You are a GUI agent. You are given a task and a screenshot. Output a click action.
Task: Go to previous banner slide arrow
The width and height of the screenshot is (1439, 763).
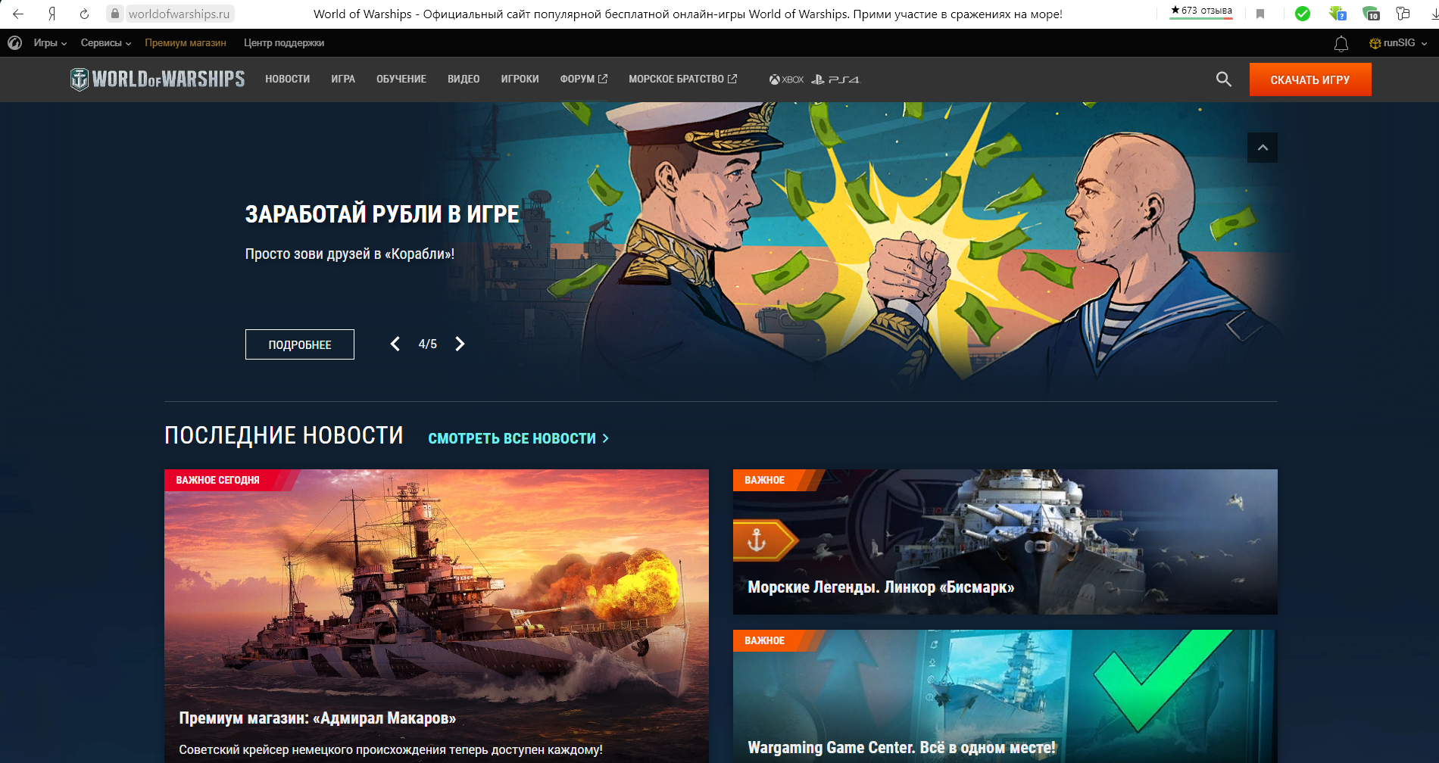[395, 344]
